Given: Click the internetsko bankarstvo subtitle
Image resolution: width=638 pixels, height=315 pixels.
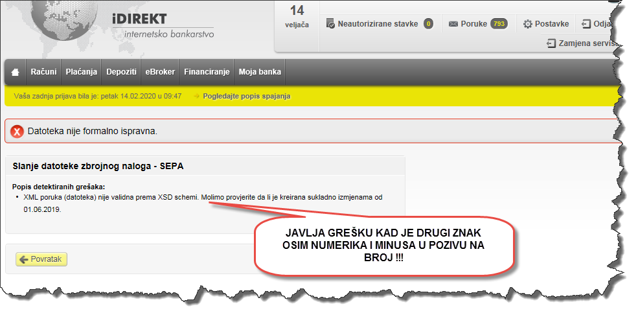Looking at the screenshot, I should point(169,34).
